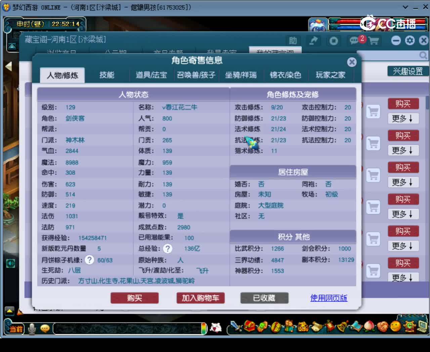The height and width of the screenshot is (352, 430).
Task: Click the question mark beside 月饼粽子机缘
Action: [89, 260]
